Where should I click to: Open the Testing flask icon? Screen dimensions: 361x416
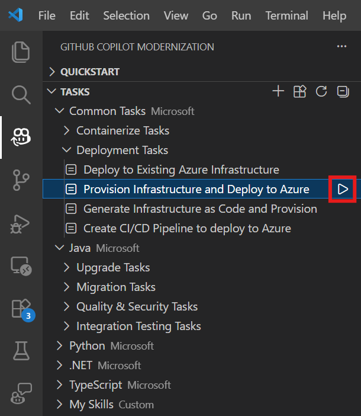click(x=21, y=350)
